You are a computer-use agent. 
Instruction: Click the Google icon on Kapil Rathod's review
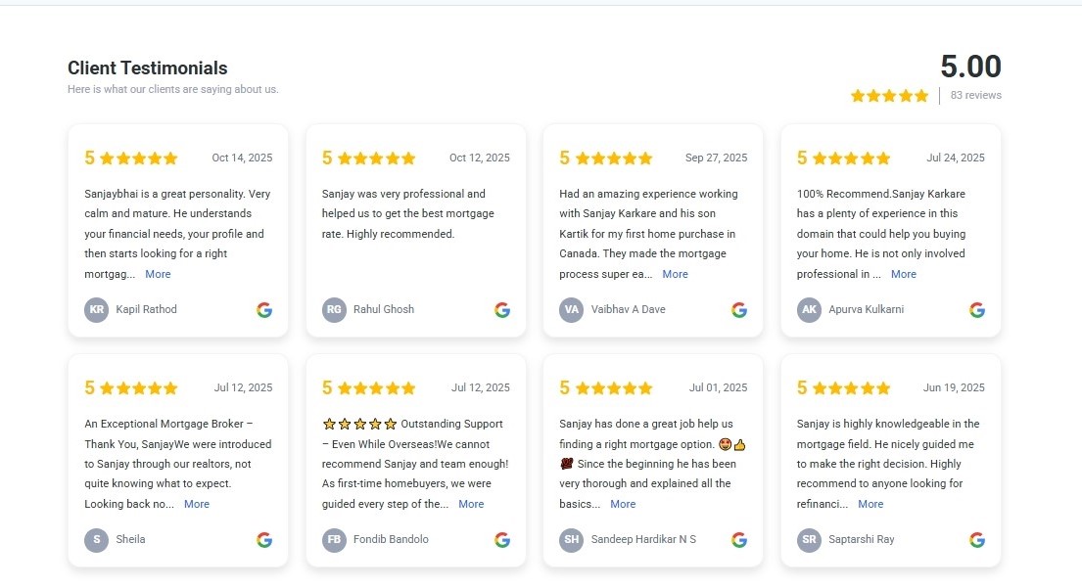[x=264, y=310]
